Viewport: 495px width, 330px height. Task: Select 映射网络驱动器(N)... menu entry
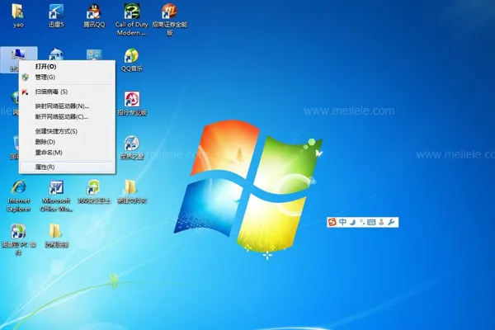pyautogui.click(x=67, y=106)
